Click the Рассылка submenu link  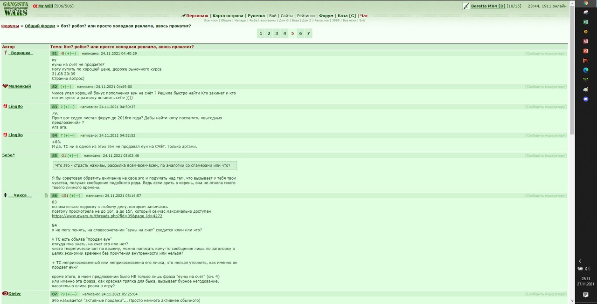tap(321, 20)
